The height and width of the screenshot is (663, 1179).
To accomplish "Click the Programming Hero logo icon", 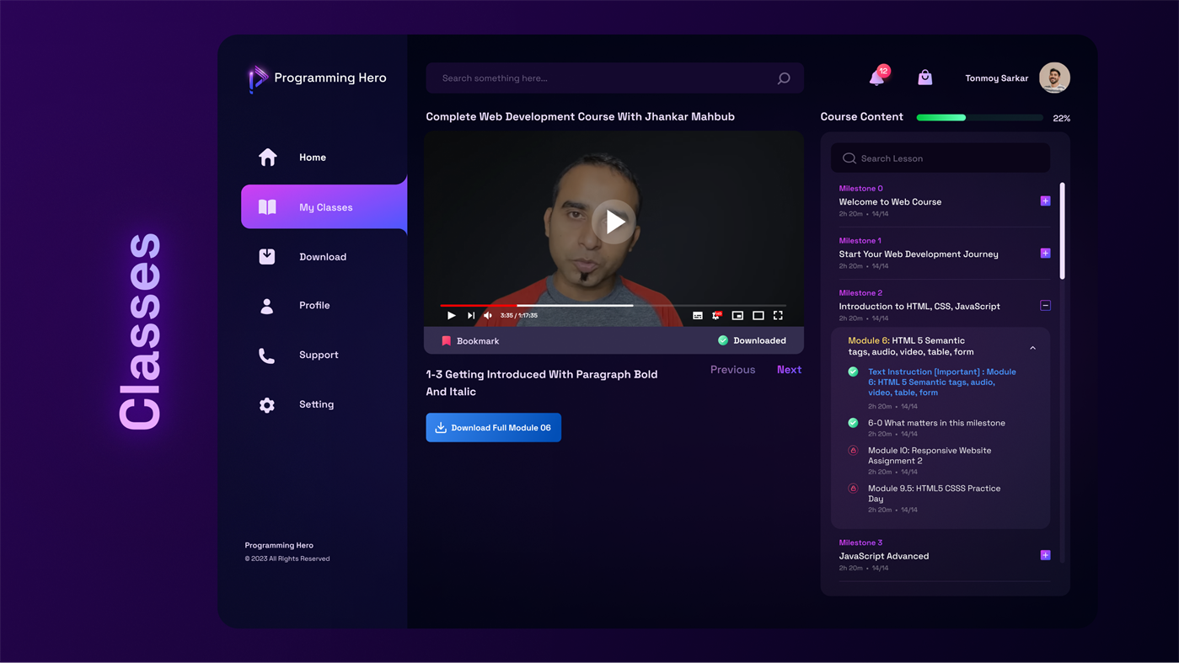I will pyautogui.click(x=258, y=79).
